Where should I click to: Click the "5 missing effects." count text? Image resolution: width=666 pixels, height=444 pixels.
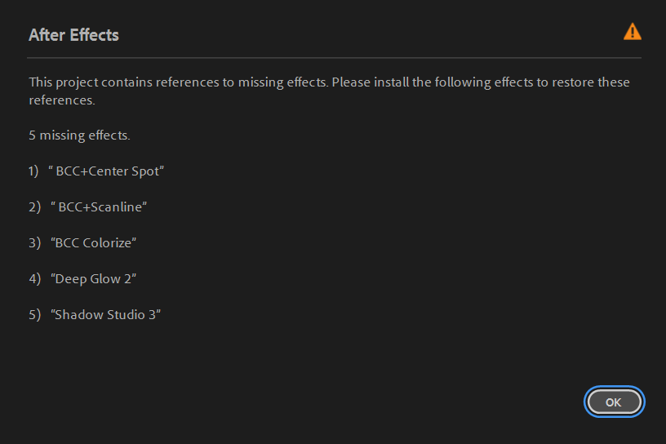tap(79, 135)
